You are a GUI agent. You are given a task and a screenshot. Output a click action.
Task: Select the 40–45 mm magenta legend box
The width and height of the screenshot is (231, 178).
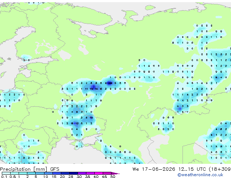coord(99,173)
